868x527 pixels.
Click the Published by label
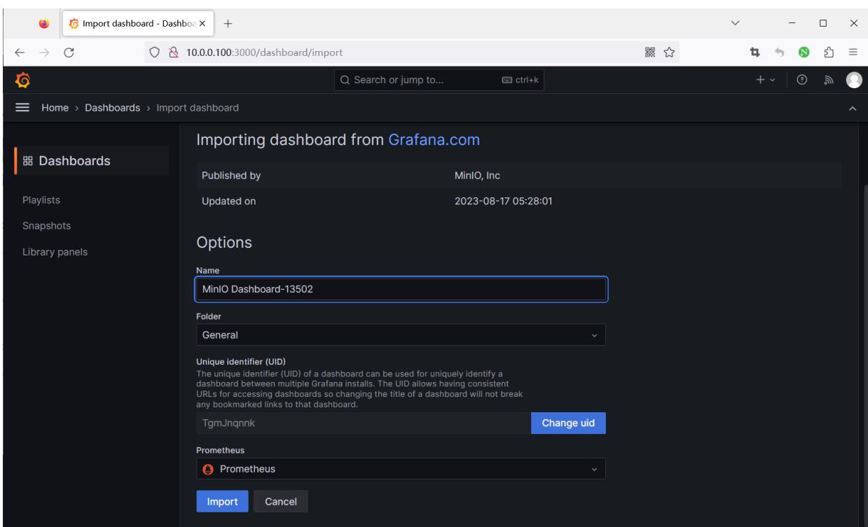pos(231,176)
